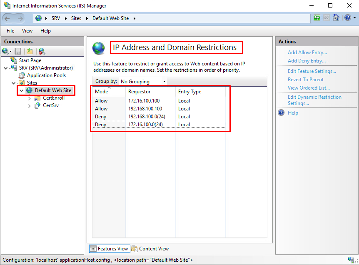Image resolution: width=359 pixels, height=265 pixels.
Task: Collapse the SRV server node
Action: pyautogui.click(x=6, y=68)
